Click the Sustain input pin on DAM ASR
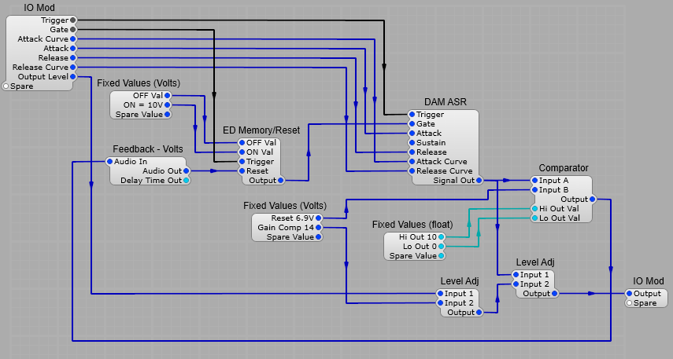673x359 pixels. (410, 142)
